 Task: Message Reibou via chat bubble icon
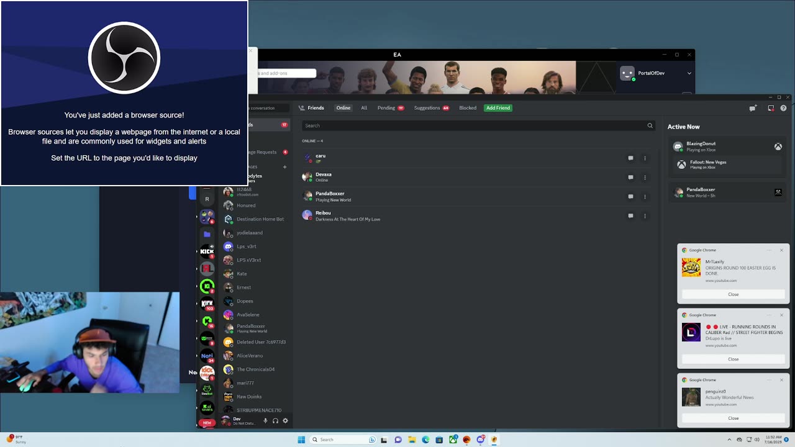tap(630, 216)
